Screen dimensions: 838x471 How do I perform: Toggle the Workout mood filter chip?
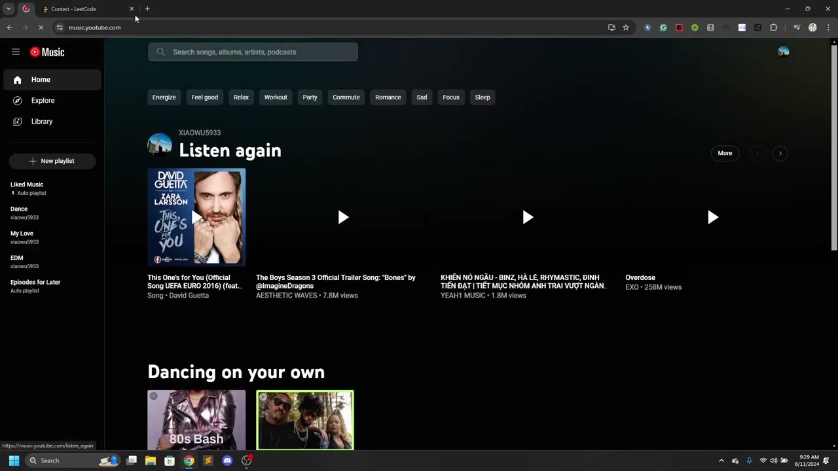point(276,97)
